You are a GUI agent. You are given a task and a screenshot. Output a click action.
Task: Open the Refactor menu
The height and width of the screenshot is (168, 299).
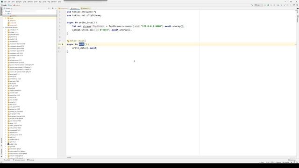tap(30, 2)
